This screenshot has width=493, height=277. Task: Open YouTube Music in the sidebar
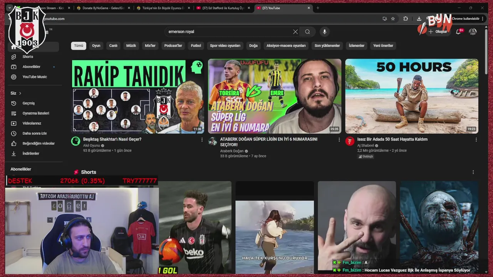(x=35, y=77)
